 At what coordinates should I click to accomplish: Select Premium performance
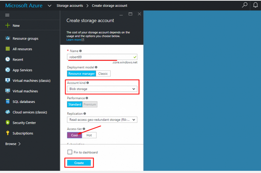tap(90, 104)
